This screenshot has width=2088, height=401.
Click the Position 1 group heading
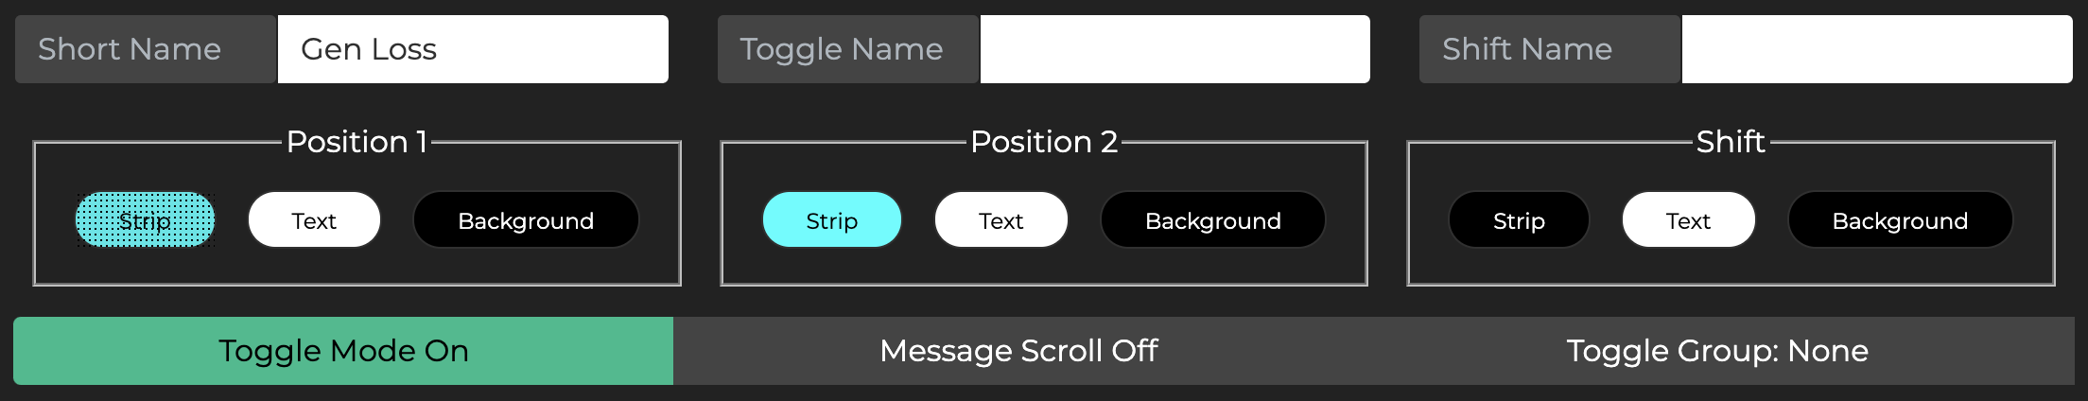point(357,142)
